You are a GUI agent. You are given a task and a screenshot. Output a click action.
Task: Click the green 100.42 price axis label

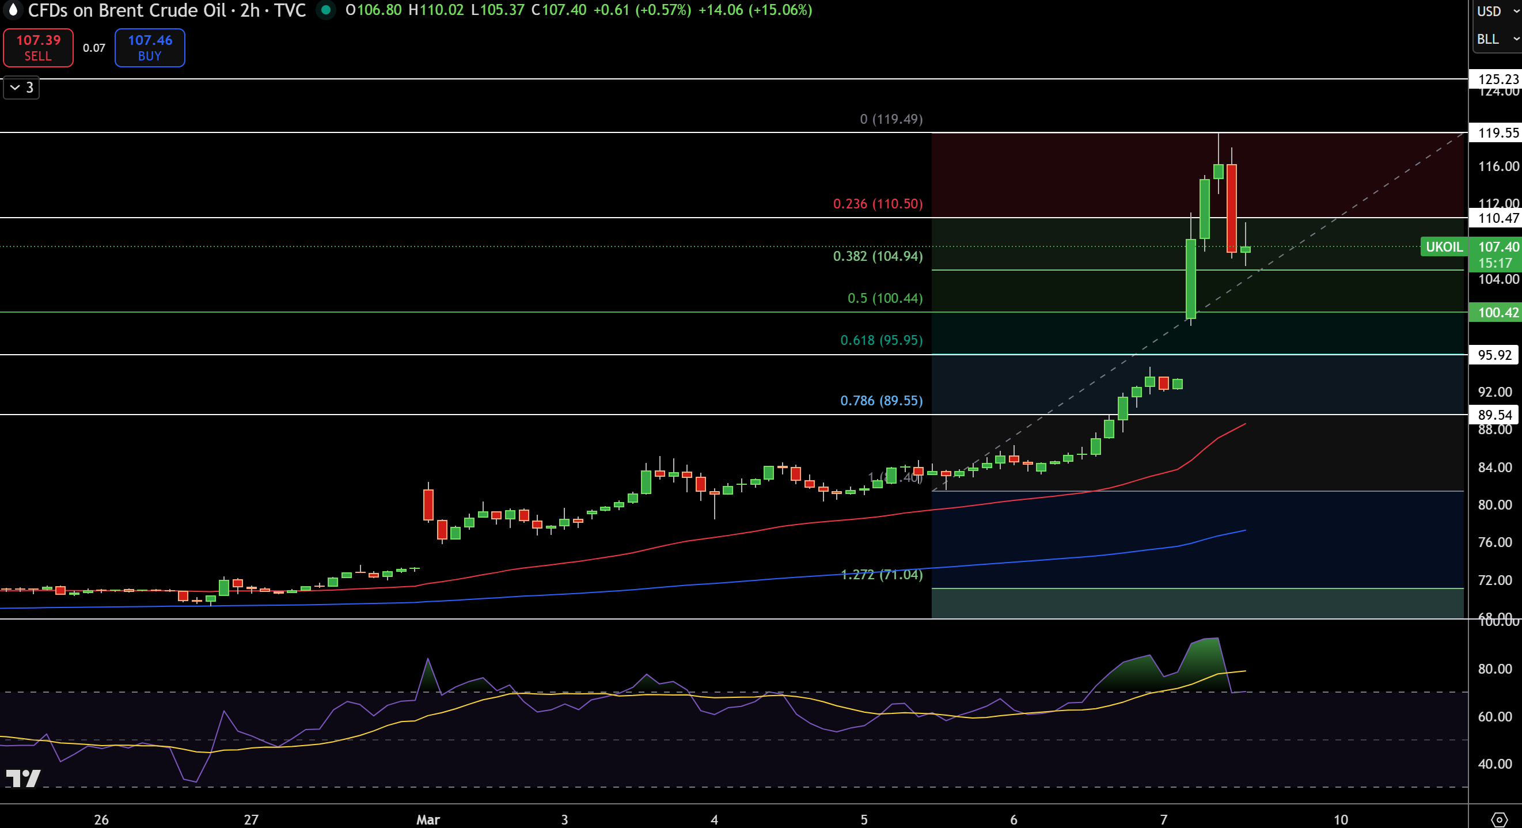[1496, 313]
